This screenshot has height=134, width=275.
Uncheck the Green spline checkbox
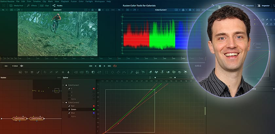click(x=69, y=109)
